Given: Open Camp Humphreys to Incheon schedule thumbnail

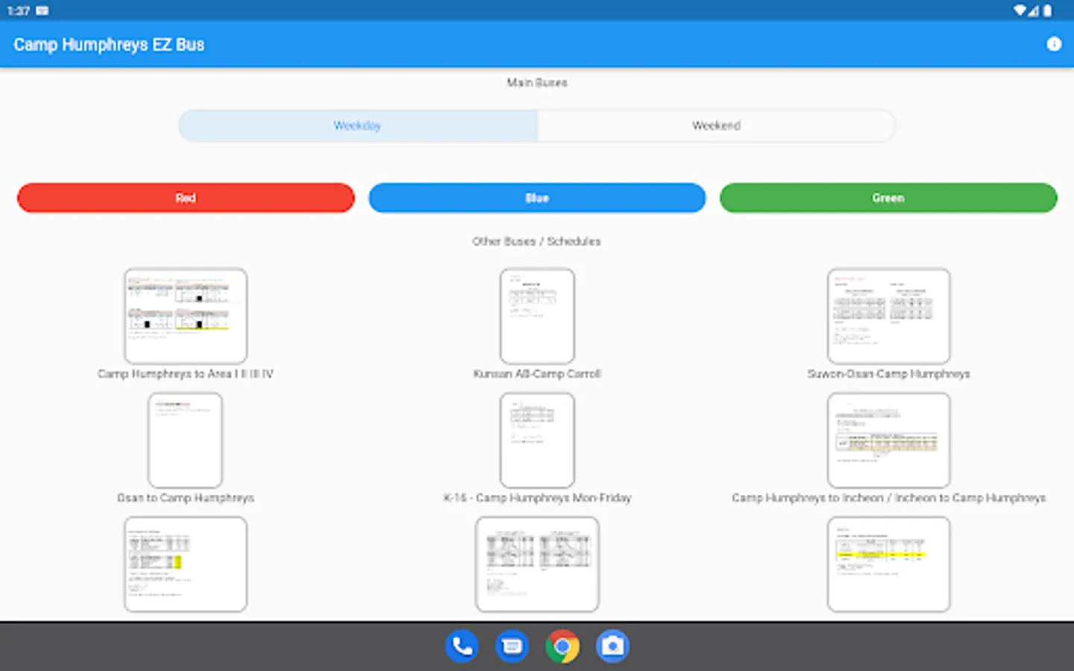Looking at the screenshot, I should click(x=888, y=441).
